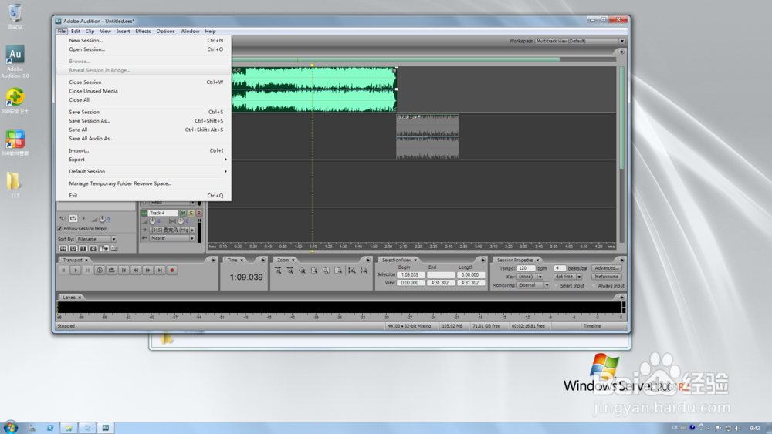Mute Track 4 with the M button

[183, 214]
